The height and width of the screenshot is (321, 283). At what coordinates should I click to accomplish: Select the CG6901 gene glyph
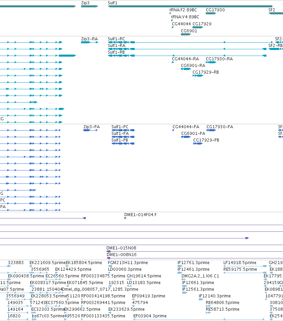coord(186,34)
